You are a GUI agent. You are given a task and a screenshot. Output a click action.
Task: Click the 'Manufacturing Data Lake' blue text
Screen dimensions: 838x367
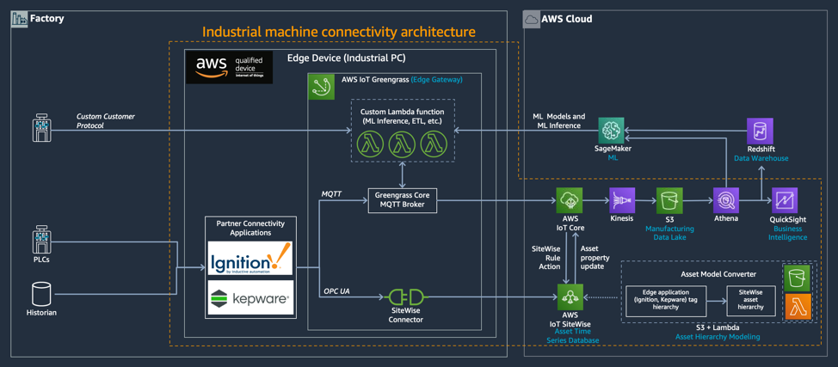[x=669, y=233]
